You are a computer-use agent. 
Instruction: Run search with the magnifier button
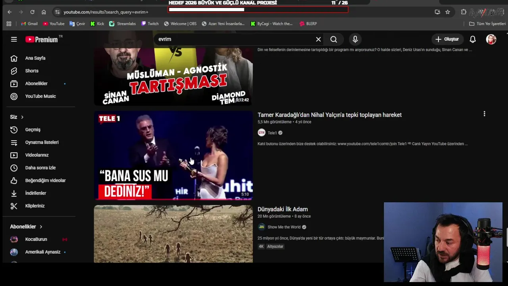coord(334,39)
